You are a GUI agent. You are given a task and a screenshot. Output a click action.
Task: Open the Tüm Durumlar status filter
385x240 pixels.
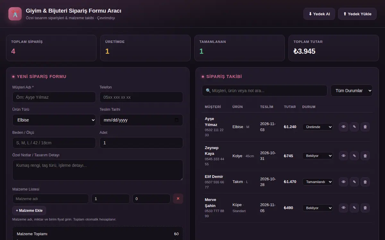coord(352,91)
